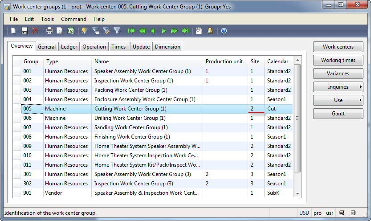This screenshot has width=371, height=221.
Task: Click the vertical scrollbar down arrow
Action: 298,194
